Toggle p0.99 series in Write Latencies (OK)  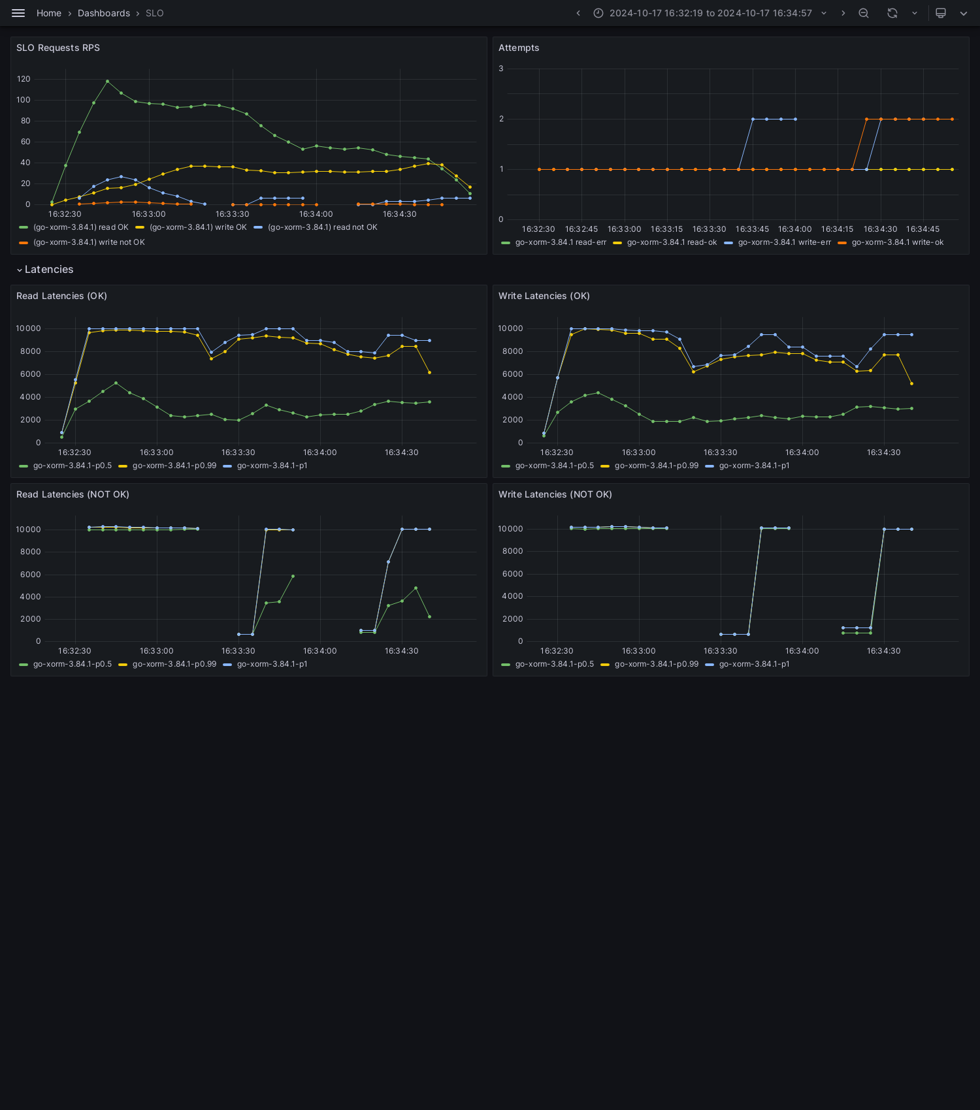click(657, 466)
